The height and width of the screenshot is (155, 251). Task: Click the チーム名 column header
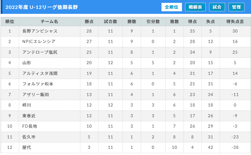[x=49, y=22]
